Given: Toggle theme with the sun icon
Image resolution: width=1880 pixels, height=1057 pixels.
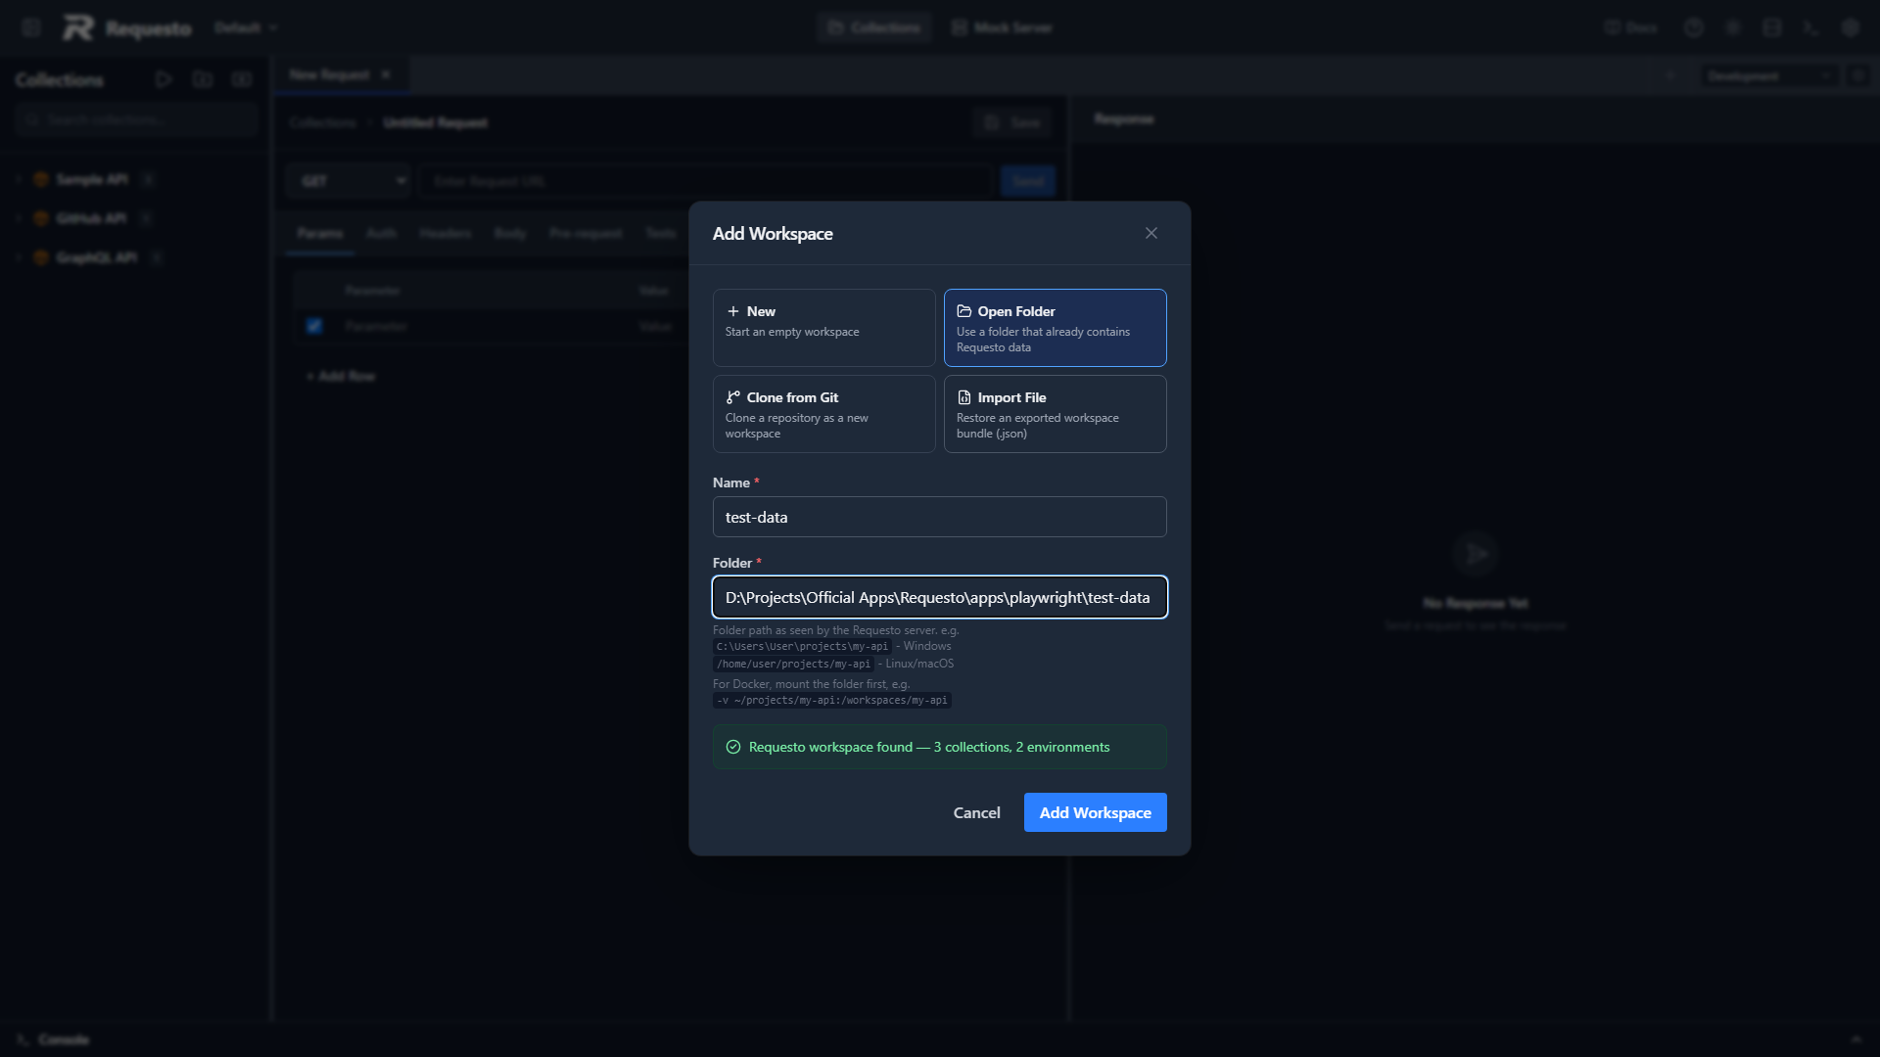Looking at the screenshot, I should click(x=1733, y=27).
